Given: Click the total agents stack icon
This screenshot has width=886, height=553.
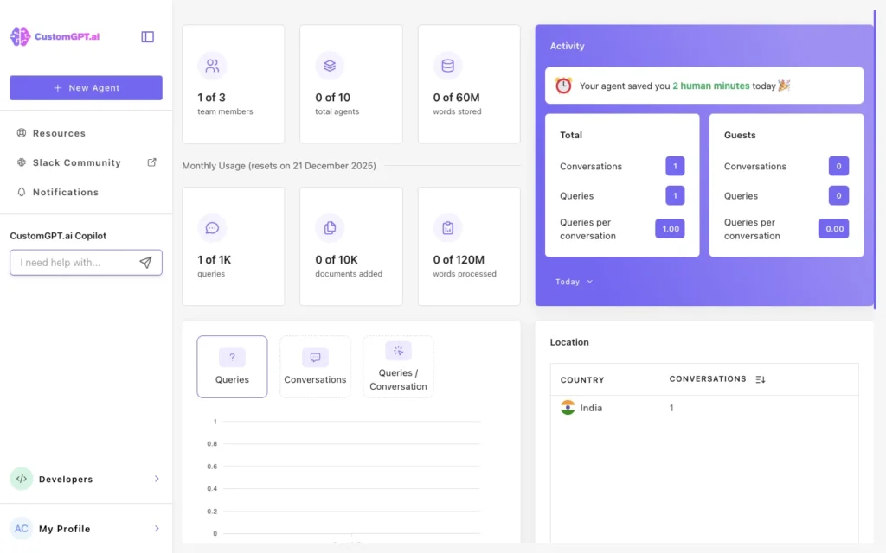Looking at the screenshot, I should point(330,65).
